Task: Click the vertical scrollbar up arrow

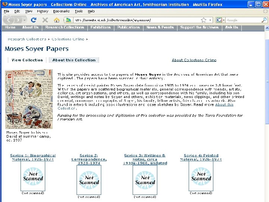Action: pos(267,28)
